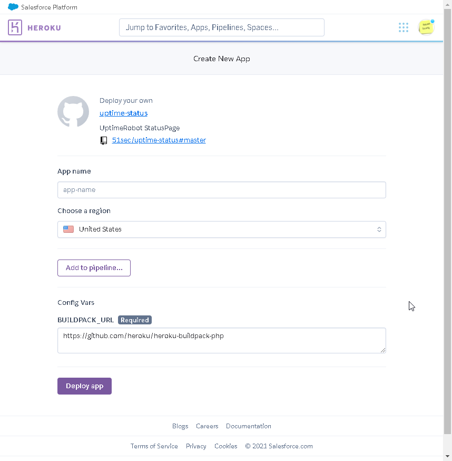Image resolution: width=452 pixels, height=461 pixels.
Task: Click the Salesforce Platform text
Action: coord(49,7)
